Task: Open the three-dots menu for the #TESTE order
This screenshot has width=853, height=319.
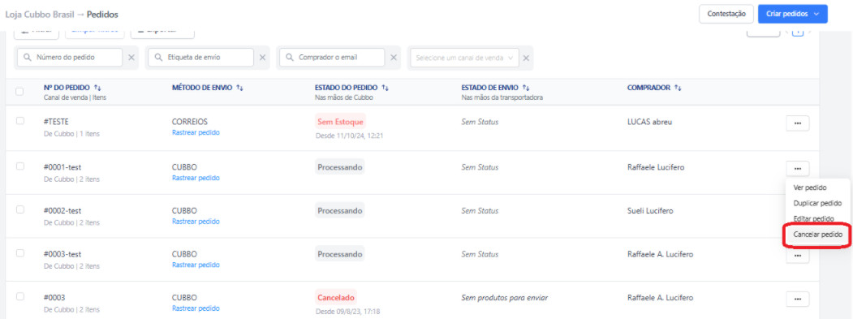Action: [798, 123]
